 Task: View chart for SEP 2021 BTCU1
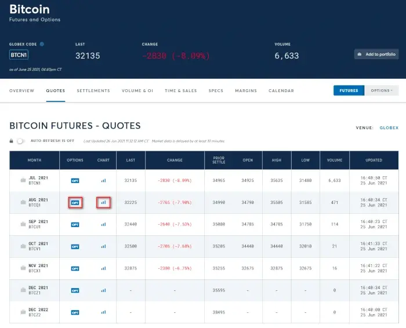(x=104, y=224)
